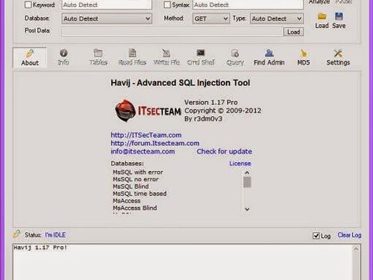Open the Write File tab
The image size is (373, 280).
point(166,57)
